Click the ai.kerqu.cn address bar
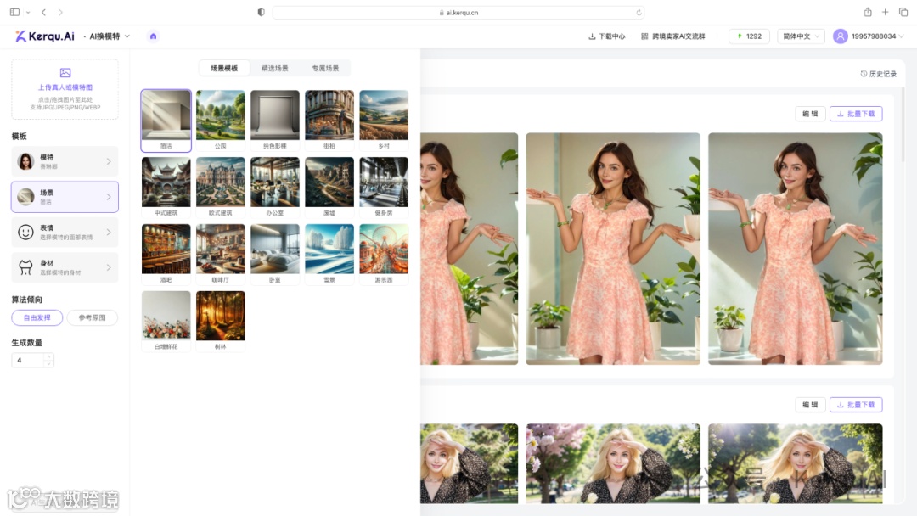Screen dimensions: 917x516 (x=458, y=12)
